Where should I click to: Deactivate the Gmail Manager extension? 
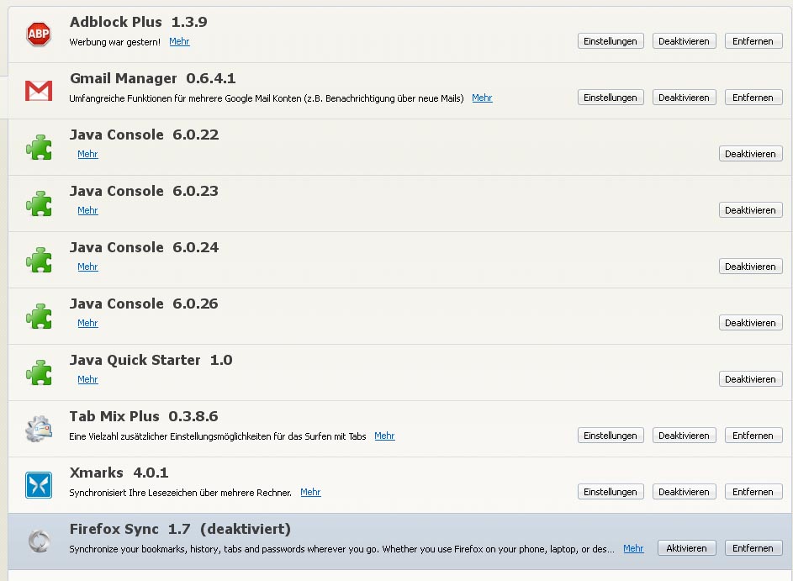[x=684, y=98]
